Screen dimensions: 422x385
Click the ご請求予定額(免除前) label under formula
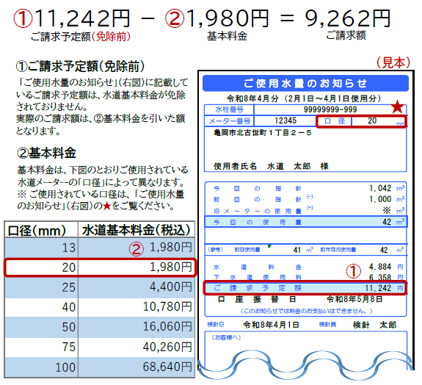[x=81, y=37]
